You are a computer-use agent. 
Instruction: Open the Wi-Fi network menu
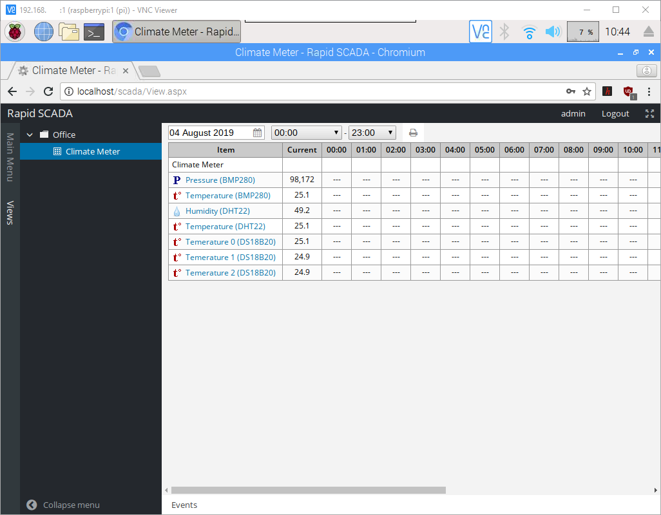pos(529,32)
